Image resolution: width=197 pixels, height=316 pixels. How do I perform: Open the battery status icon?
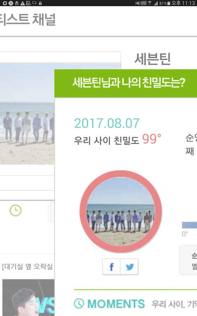169,3
